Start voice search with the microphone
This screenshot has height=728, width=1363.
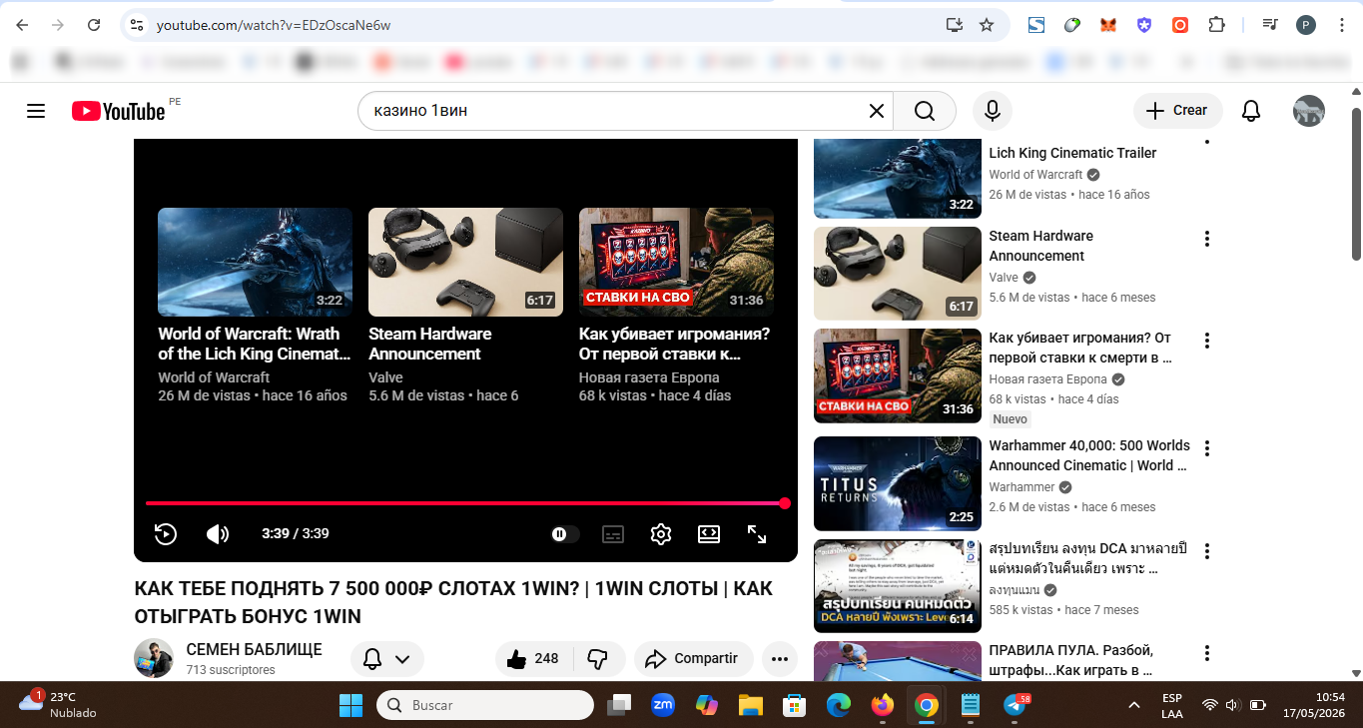pos(993,111)
